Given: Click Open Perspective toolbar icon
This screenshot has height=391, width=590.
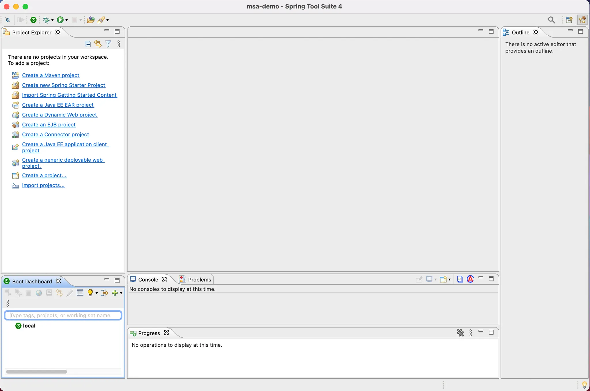Looking at the screenshot, I should tap(569, 20).
